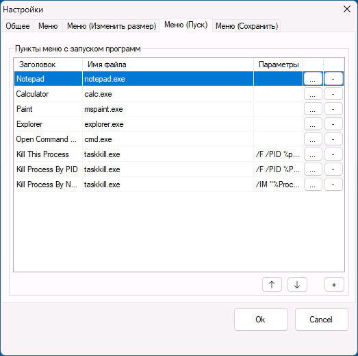This screenshot has width=358, height=356.
Task: Browse file for Kill Process By N... row
Action: (313, 185)
